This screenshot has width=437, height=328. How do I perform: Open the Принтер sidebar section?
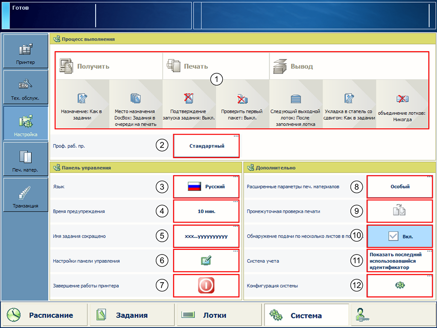(26, 52)
